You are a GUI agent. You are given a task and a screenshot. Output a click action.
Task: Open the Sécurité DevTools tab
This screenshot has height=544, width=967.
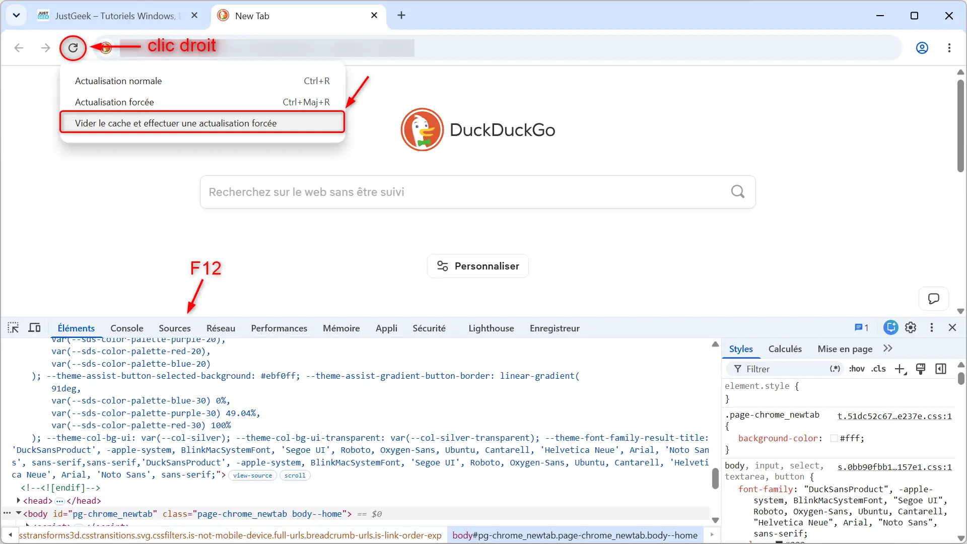click(x=429, y=328)
